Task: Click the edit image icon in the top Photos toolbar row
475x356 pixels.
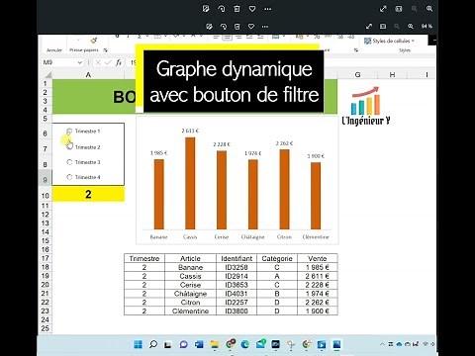Action: pos(206,9)
